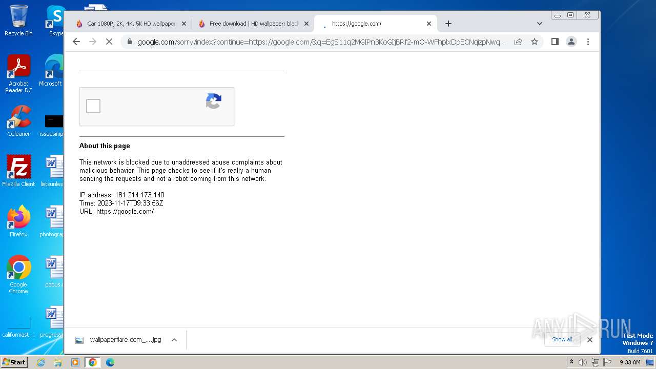
Task: Open CCleaner desktop icon
Action: pyautogui.click(x=18, y=121)
